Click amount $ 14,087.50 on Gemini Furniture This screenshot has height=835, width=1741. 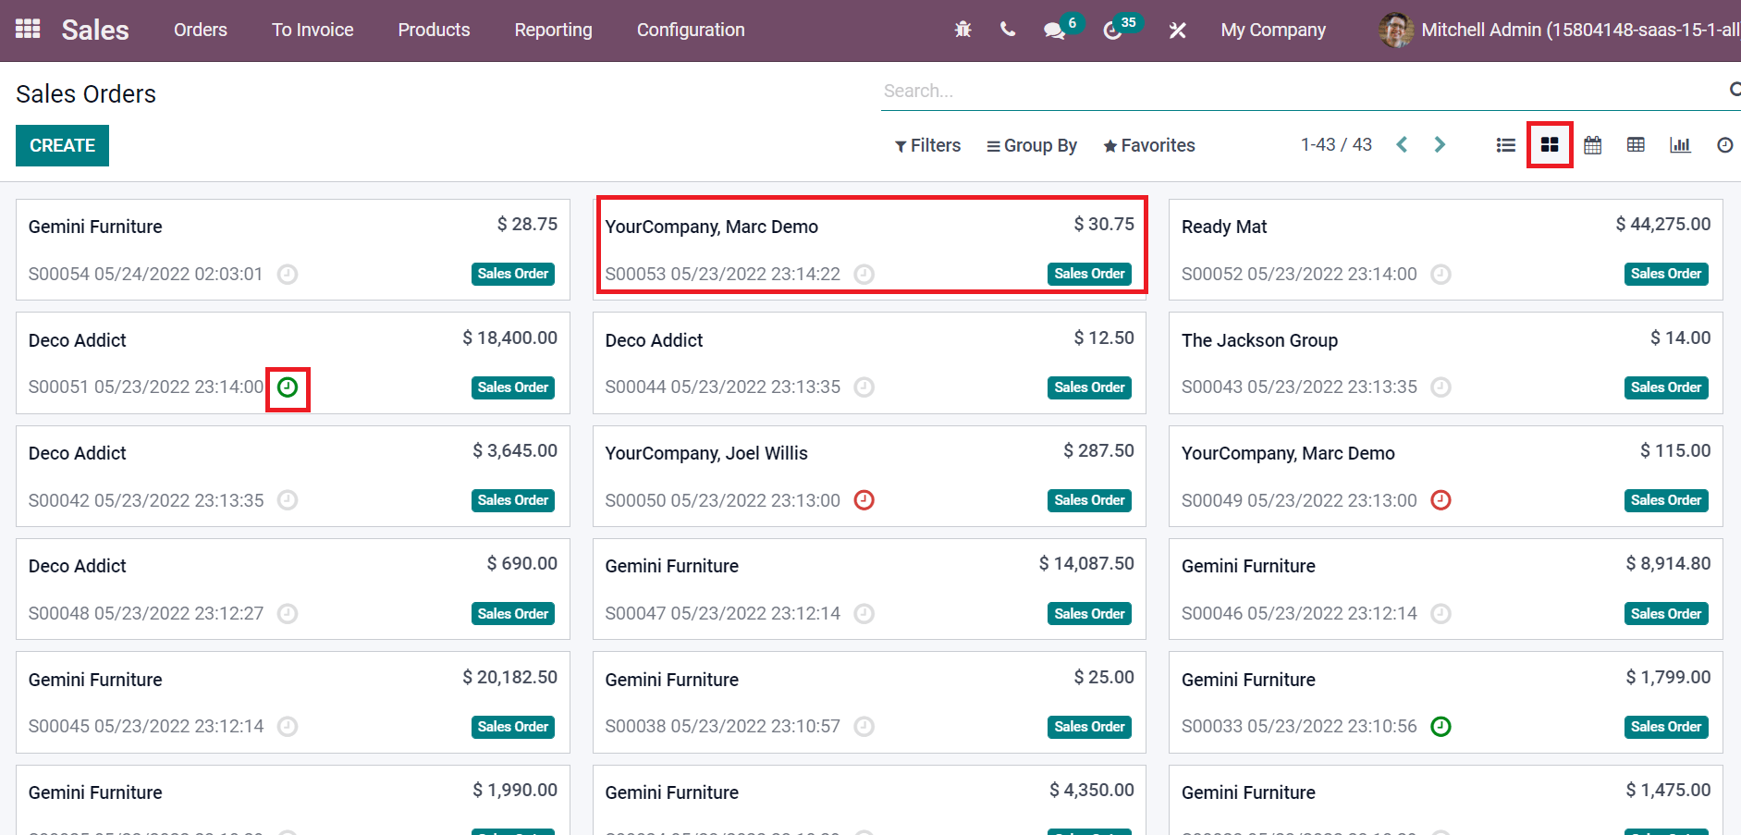click(1086, 563)
